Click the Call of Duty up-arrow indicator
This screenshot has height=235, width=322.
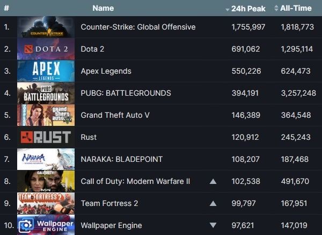click(213, 181)
